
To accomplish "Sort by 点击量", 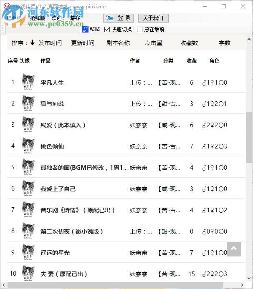I will (x=154, y=43).
